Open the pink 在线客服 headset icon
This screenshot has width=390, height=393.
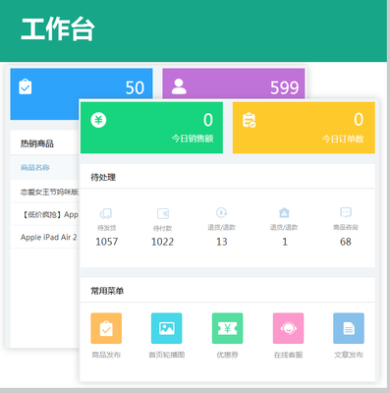coord(288,328)
